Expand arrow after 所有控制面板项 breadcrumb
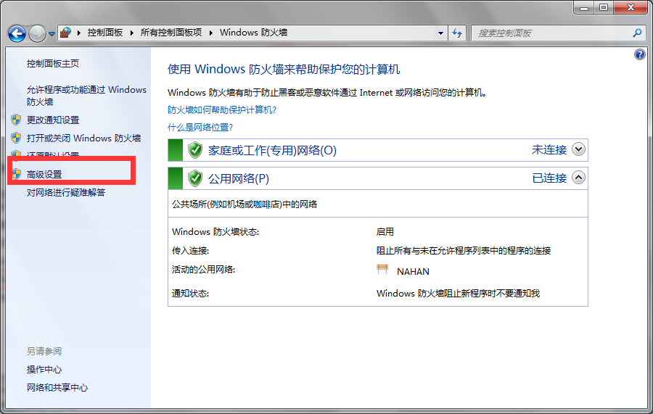The width and height of the screenshot is (653, 414). pos(210,33)
